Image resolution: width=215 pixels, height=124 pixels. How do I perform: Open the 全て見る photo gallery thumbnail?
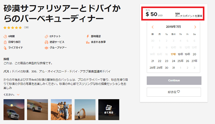[109, 110]
